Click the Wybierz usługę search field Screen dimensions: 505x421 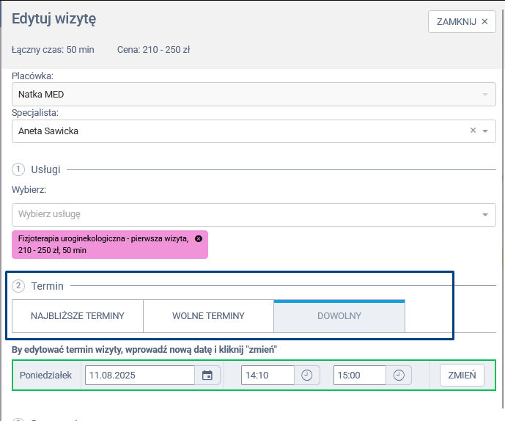[x=242, y=214]
